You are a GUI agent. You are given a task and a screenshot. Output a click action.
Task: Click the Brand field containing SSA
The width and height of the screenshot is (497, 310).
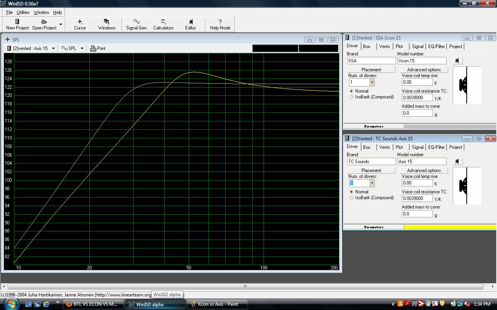[x=371, y=61]
